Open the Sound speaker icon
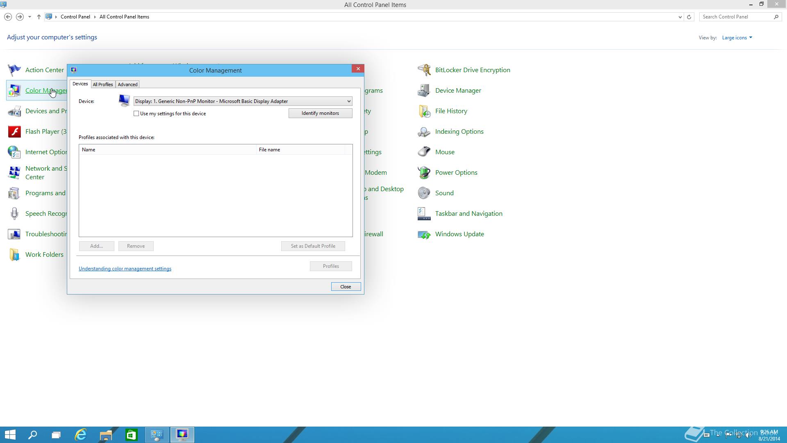The height and width of the screenshot is (443, 787). tap(424, 193)
